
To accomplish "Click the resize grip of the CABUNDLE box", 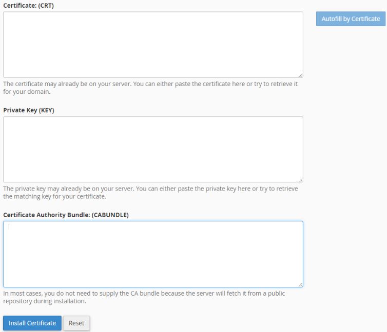I will [300, 284].
